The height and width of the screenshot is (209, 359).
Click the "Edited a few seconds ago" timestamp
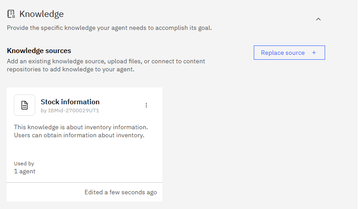tap(120, 193)
